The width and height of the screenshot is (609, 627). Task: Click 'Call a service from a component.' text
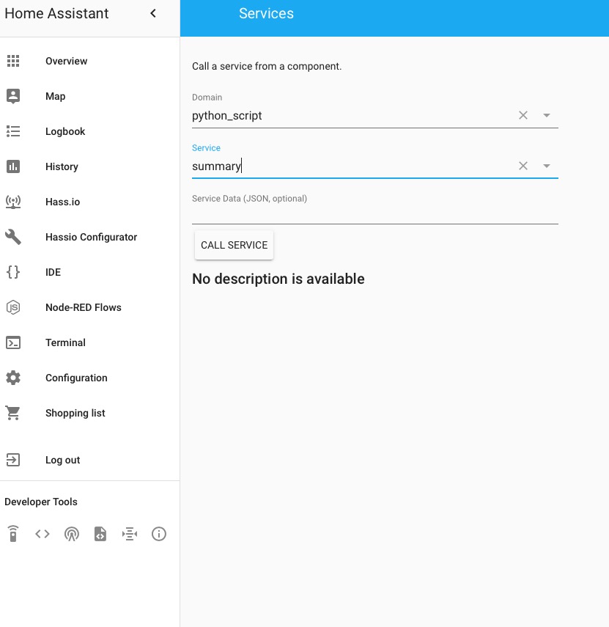click(267, 66)
